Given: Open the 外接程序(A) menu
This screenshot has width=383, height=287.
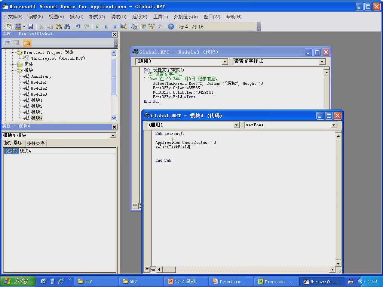Looking at the screenshot, I should (x=186, y=16).
